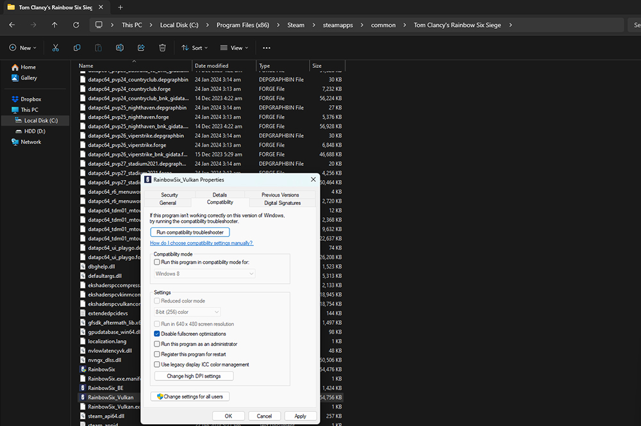The image size is (641, 426).
Task: Refresh the folder view
Action: pos(76,25)
